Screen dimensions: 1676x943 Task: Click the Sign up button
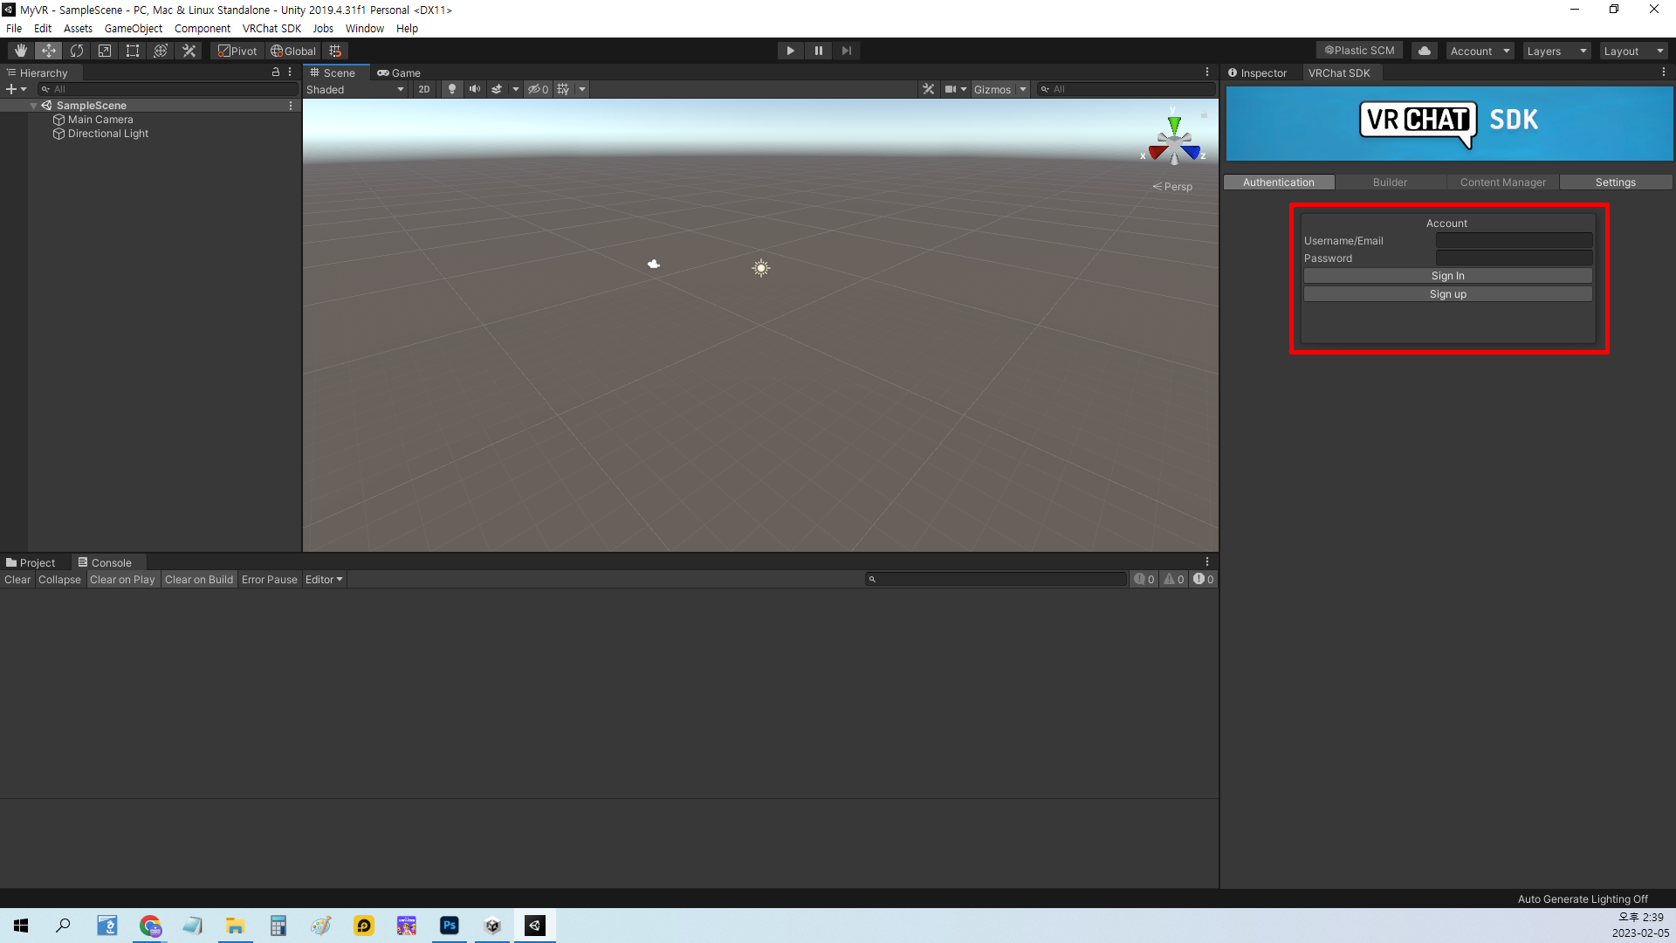pos(1447,294)
